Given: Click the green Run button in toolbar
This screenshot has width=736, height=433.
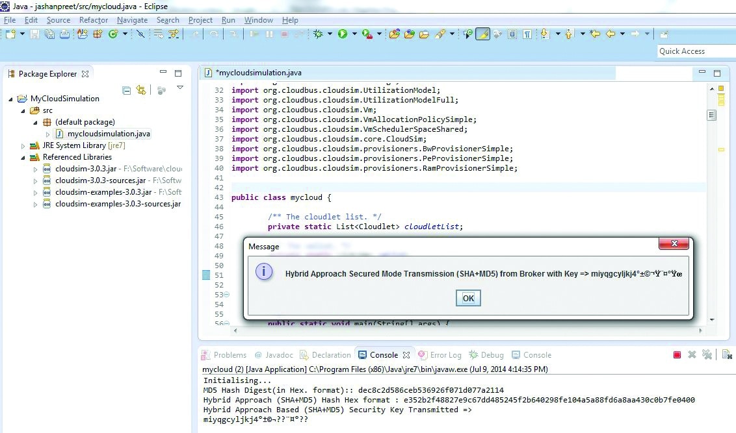Looking at the screenshot, I should point(343,34).
